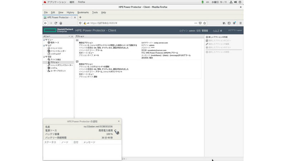
Task: Open 電源ソース in the menu tree
Action: [55, 43]
